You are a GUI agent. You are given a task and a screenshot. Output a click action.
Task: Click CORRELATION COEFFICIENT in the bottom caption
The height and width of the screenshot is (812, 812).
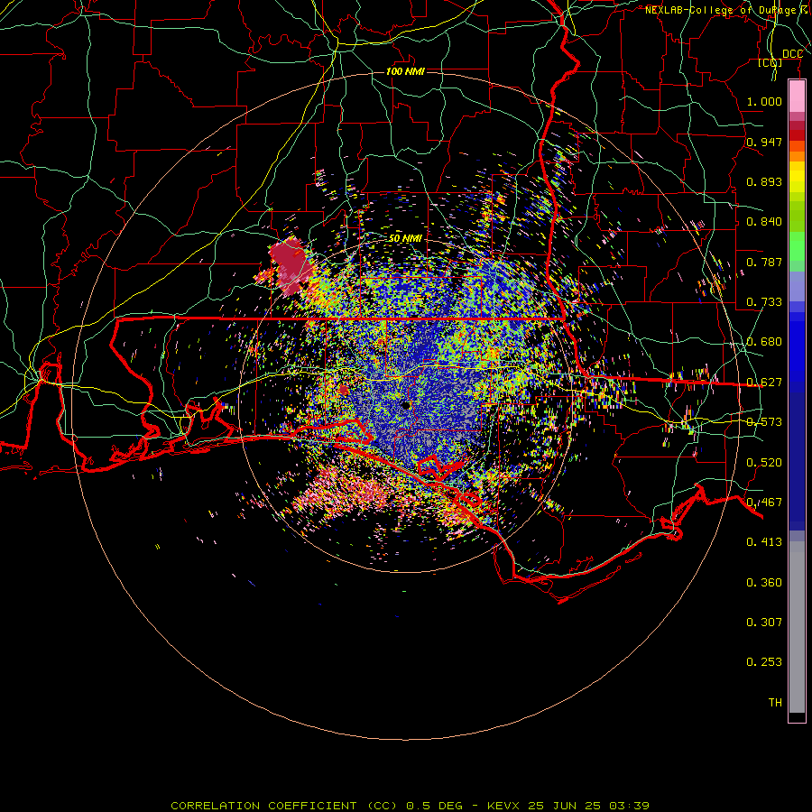[263, 806]
